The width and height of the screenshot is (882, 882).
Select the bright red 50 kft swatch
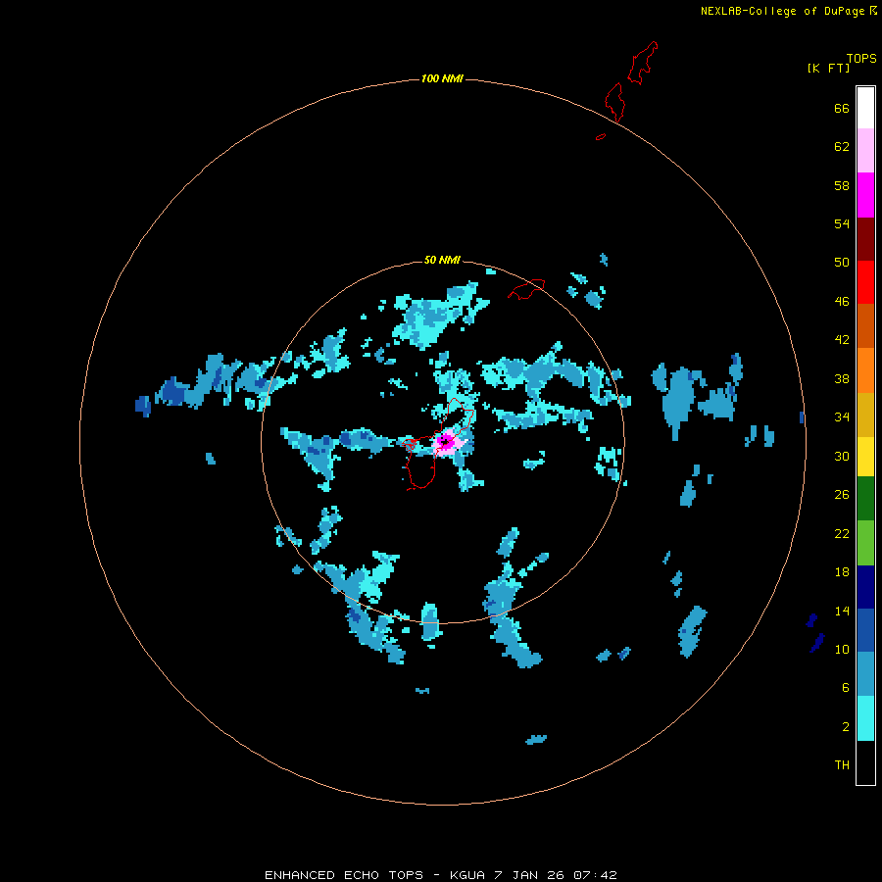(865, 282)
